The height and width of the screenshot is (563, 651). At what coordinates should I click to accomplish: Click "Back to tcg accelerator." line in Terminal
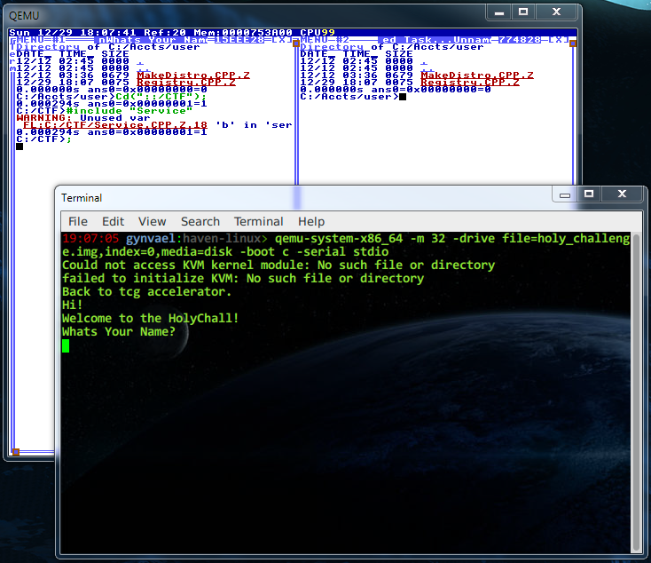[x=146, y=291]
